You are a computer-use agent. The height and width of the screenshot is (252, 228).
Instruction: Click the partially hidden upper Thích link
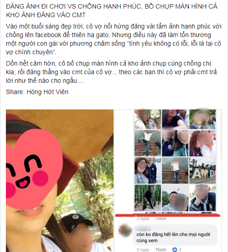pos(160,219)
